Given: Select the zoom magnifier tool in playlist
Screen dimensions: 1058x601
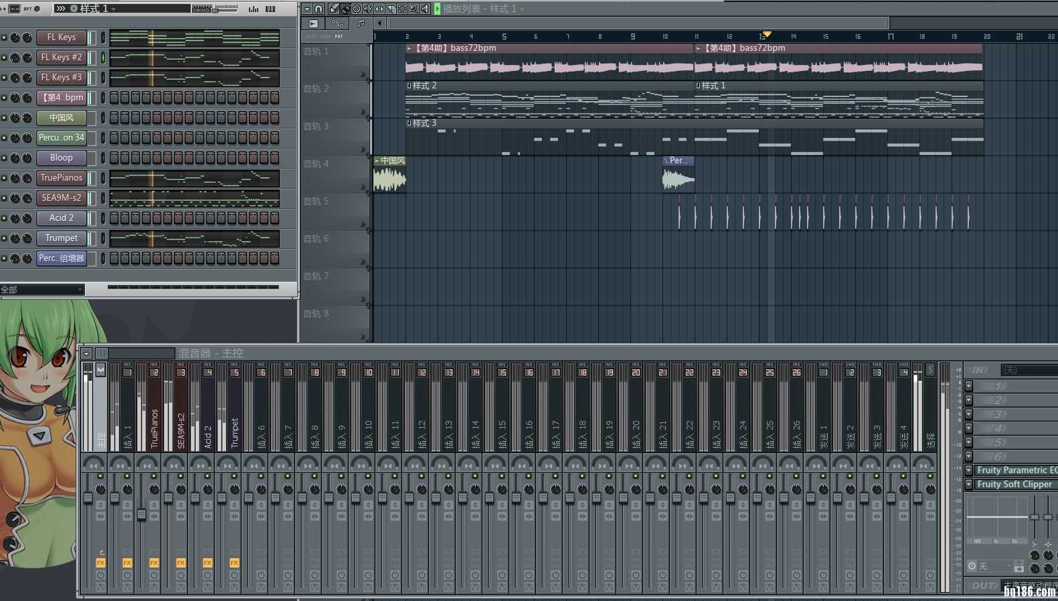Looking at the screenshot, I should pos(413,9).
